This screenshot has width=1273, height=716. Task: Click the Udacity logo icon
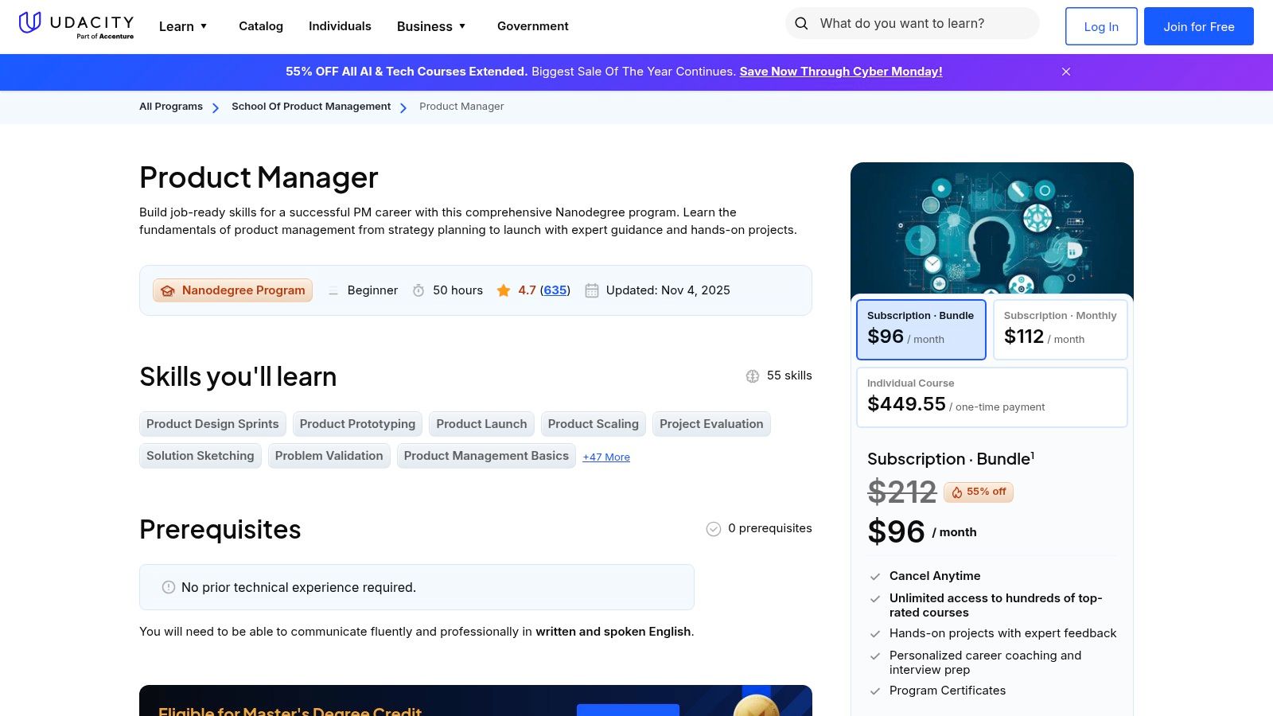pyautogui.click(x=31, y=23)
